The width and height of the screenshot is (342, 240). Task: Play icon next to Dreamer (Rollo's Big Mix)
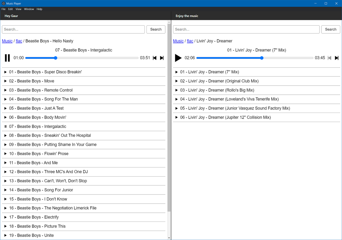click(x=177, y=90)
